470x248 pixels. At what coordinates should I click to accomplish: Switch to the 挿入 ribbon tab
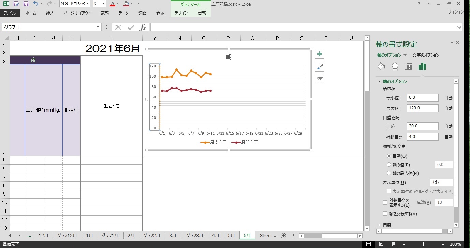click(x=50, y=13)
